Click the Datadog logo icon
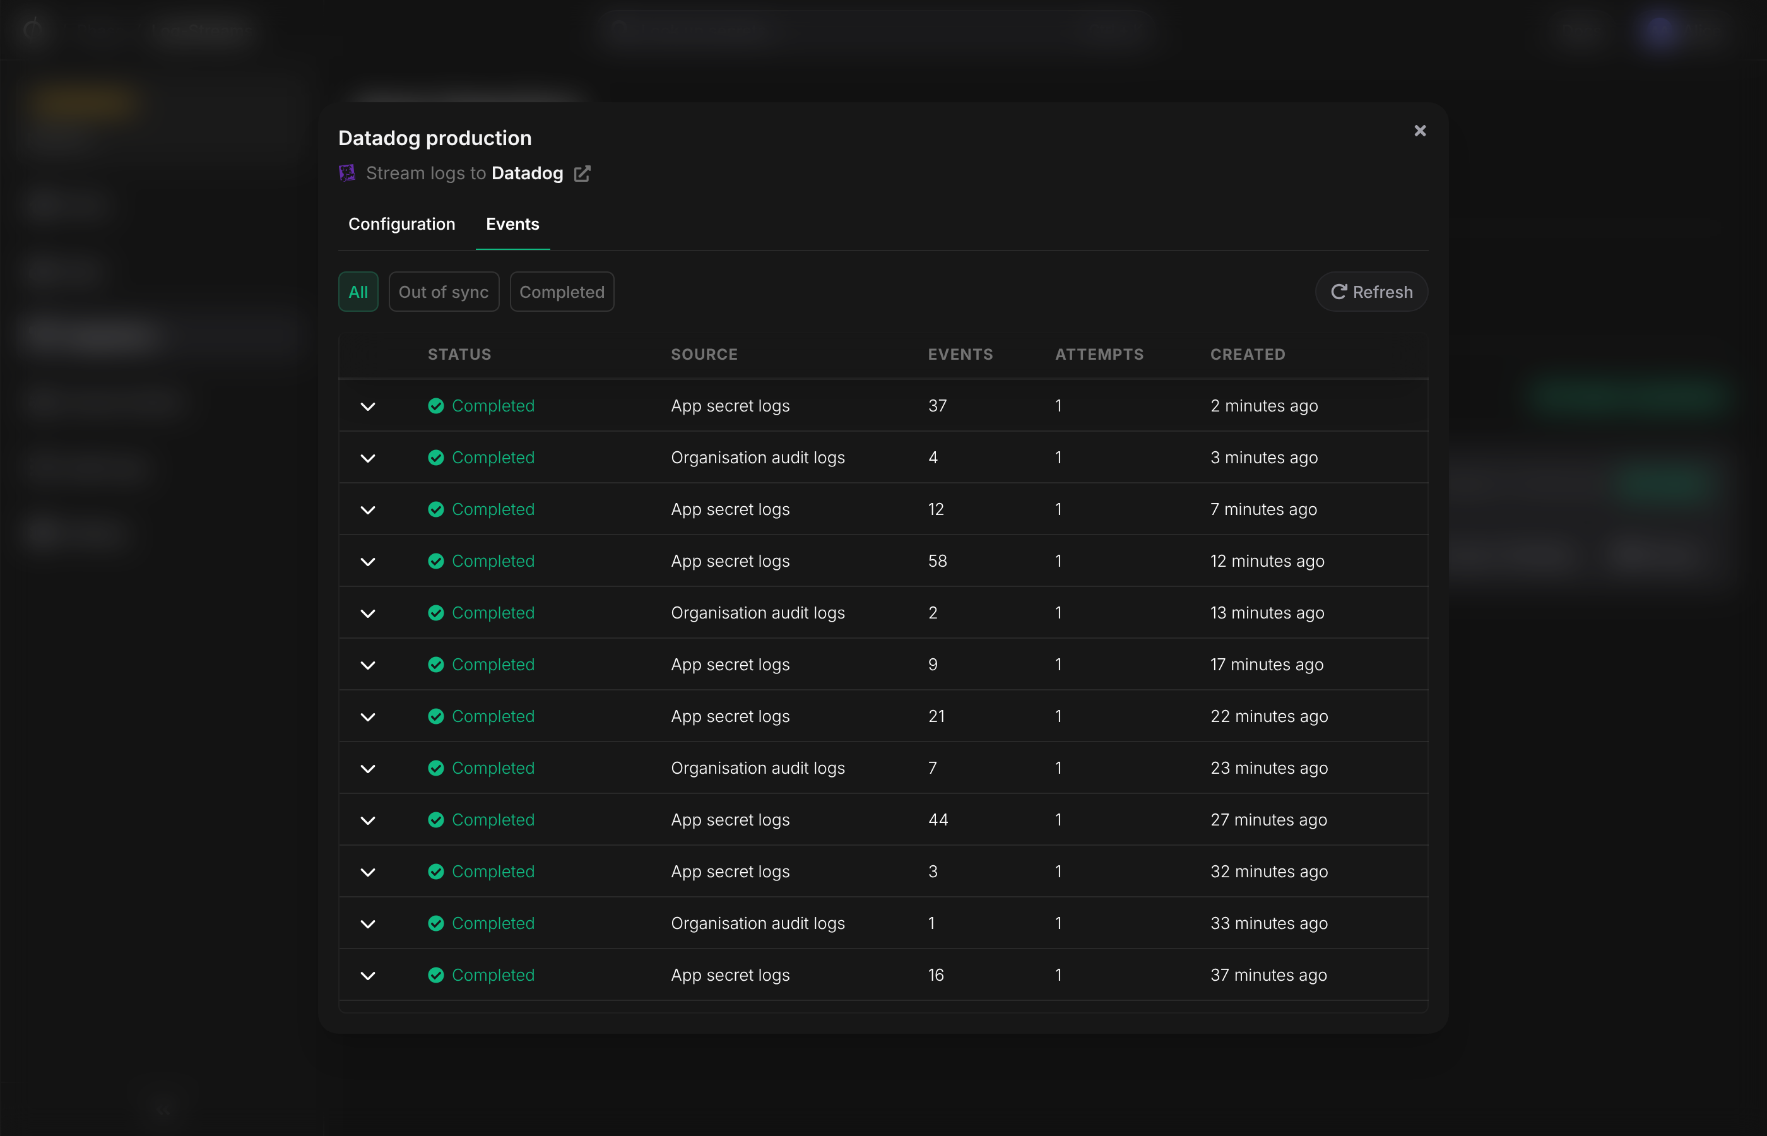This screenshot has width=1767, height=1136. [x=346, y=174]
